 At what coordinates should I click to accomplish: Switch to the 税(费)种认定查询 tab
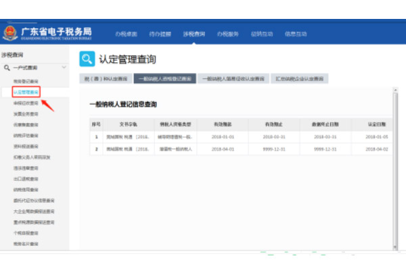coord(106,78)
